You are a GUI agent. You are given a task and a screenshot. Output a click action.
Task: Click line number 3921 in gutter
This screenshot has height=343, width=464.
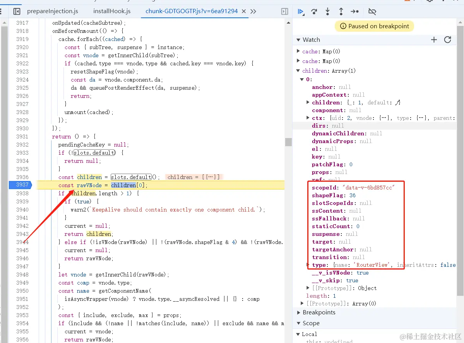(x=22, y=55)
